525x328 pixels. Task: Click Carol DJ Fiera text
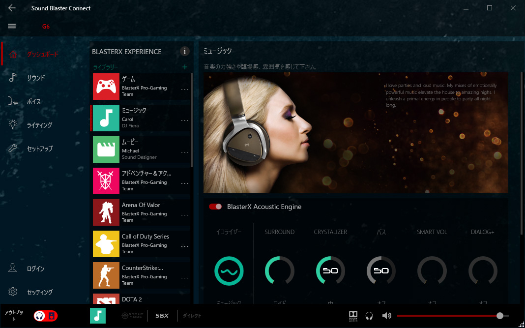[130, 122]
